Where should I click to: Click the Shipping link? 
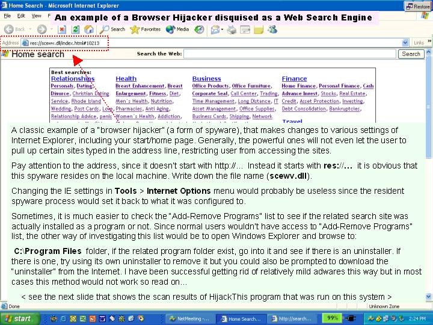click(x=239, y=116)
